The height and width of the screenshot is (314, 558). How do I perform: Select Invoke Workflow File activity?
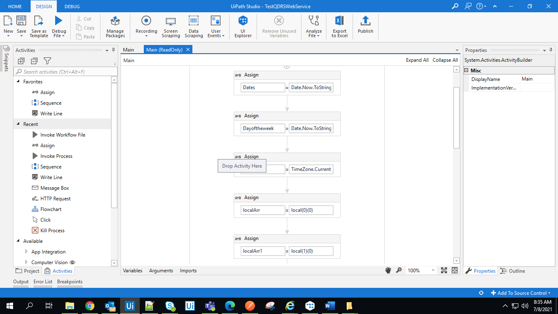click(x=63, y=135)
